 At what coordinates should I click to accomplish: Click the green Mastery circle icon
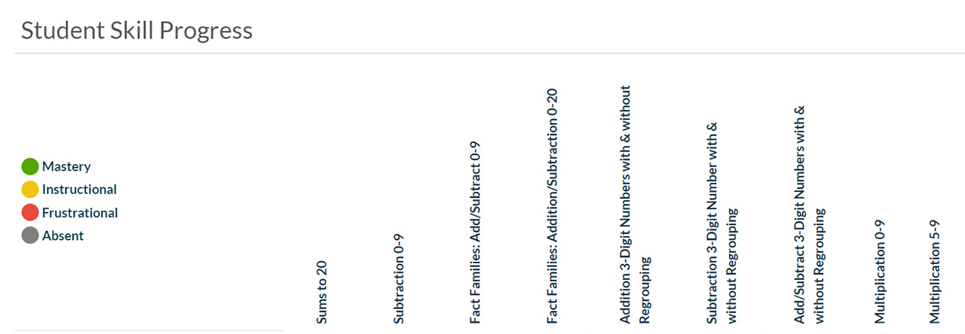point(30,167)
